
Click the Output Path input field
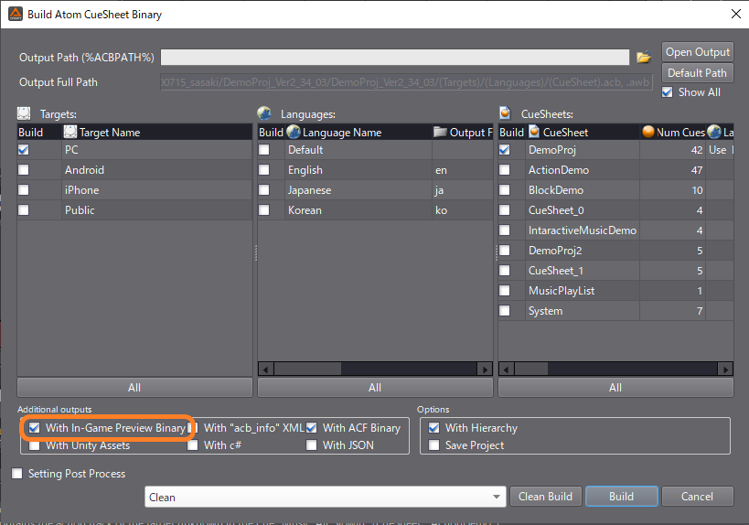395,57
